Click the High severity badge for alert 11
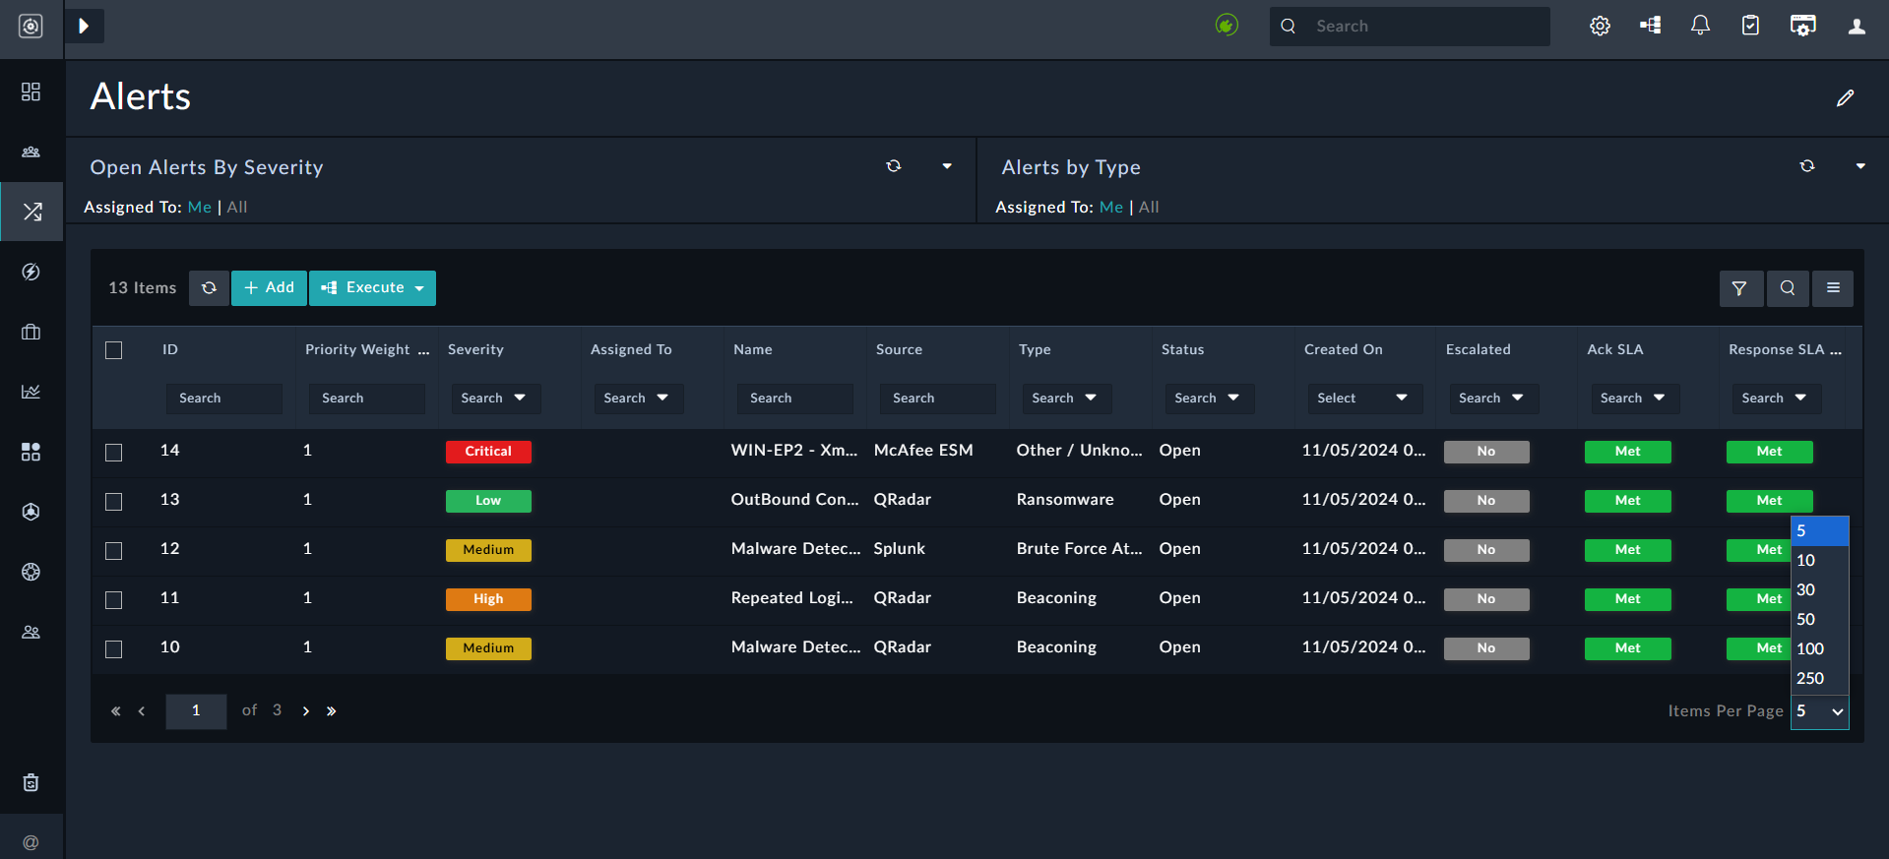Viewport: 1889px width, 859px height. click(488, 599)
